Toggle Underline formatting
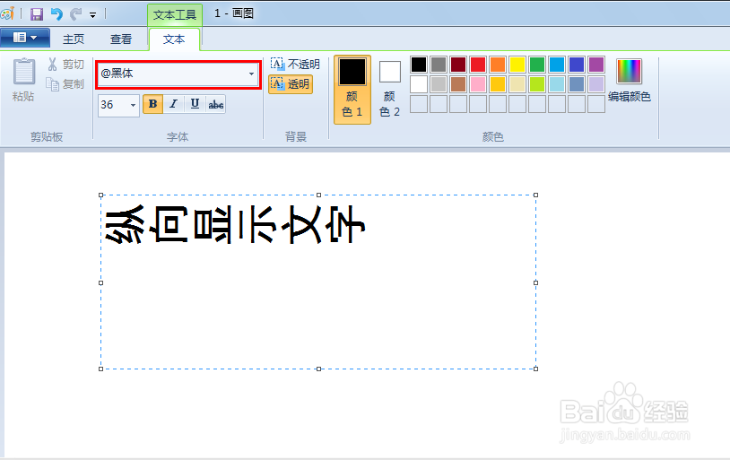This screenshot has height=460, width=730. tap(195, 104)
